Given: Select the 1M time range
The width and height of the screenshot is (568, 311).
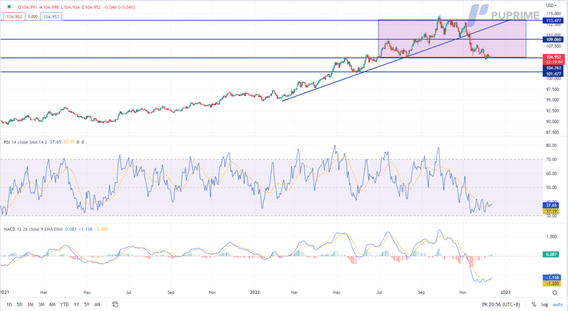Looking at the screenshot, I should coord(31,304).
